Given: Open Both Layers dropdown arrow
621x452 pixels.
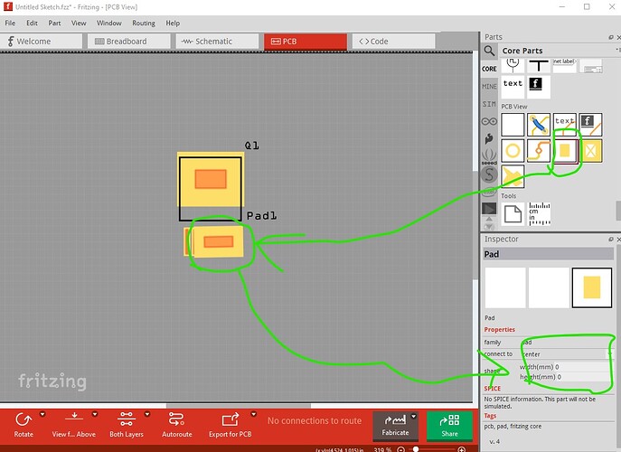Looking at the screenshot, I should tap(147, 414).
